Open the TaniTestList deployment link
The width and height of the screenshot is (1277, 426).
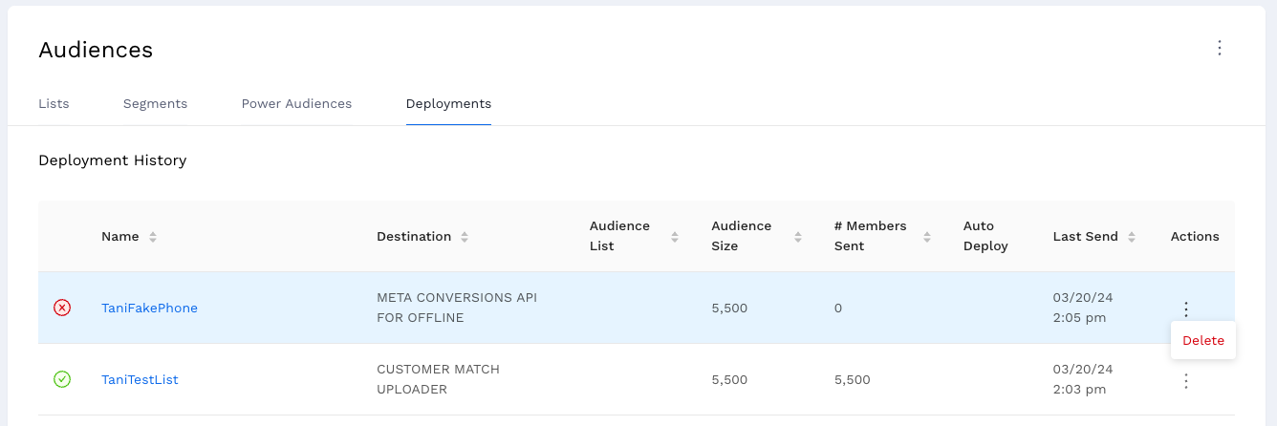pyautogui.click(x=140, y=379)
